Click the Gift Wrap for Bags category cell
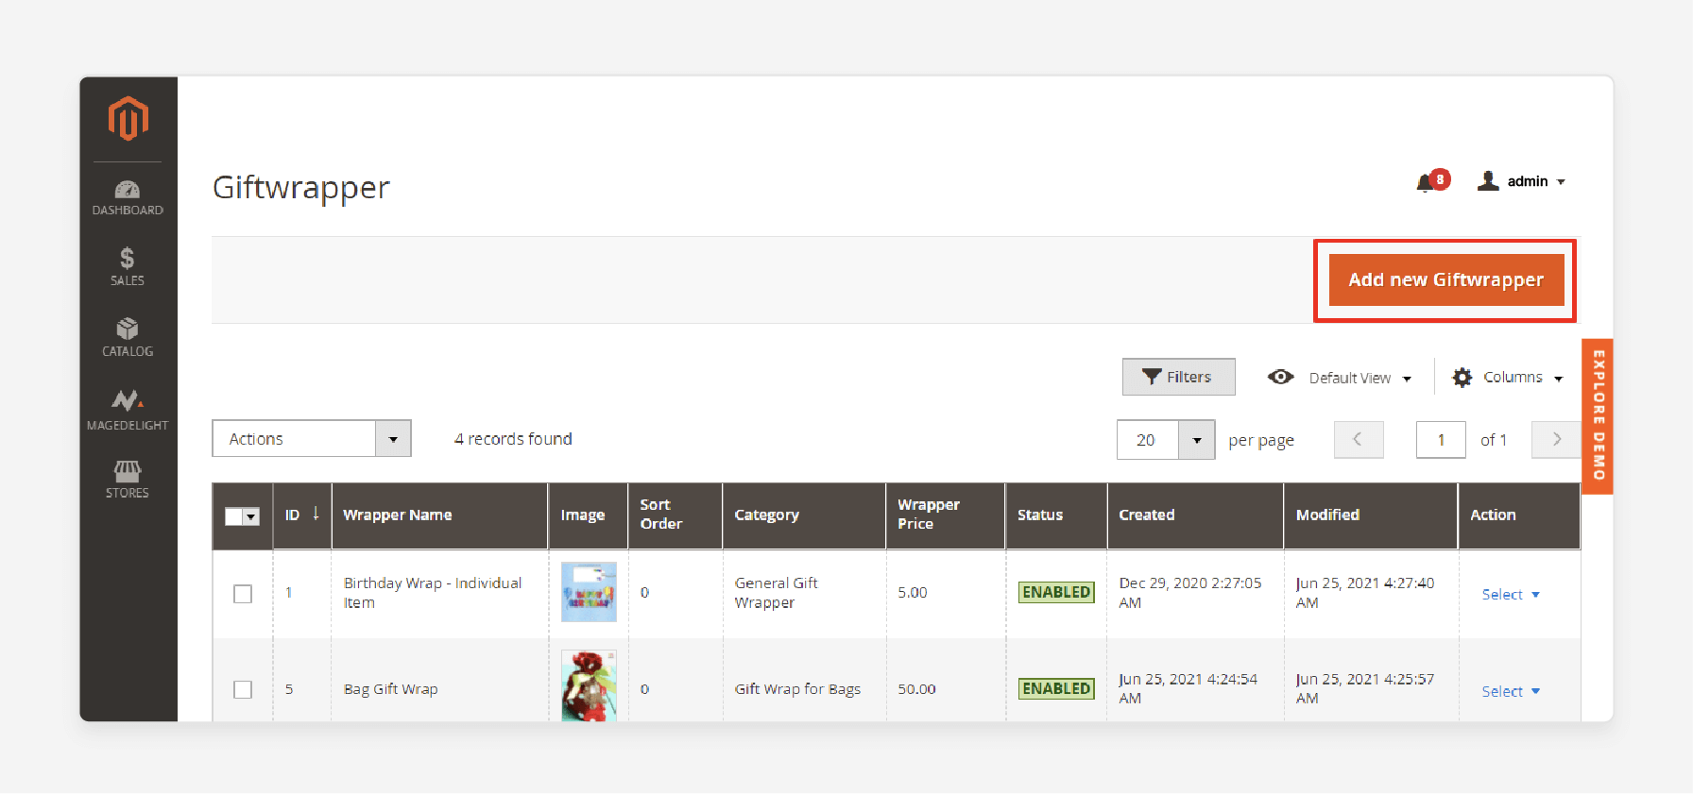 pos(797,689)
